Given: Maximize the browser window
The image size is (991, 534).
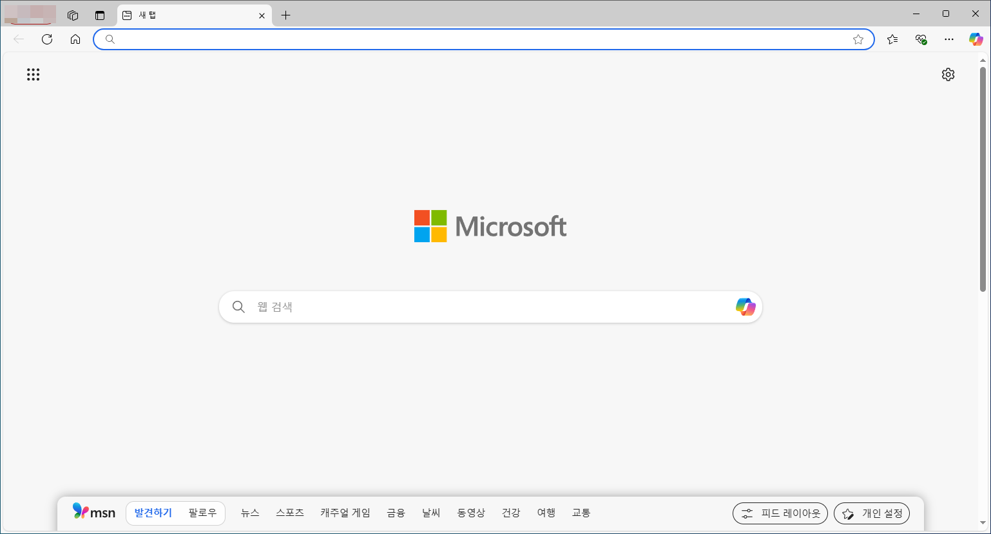Looking at the screenshot, I should (946, 14).
